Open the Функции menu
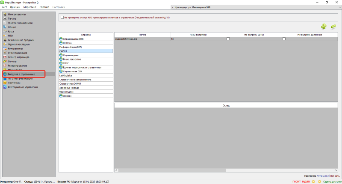This screenshot has width=342, height=184. (x=15, y=8)
